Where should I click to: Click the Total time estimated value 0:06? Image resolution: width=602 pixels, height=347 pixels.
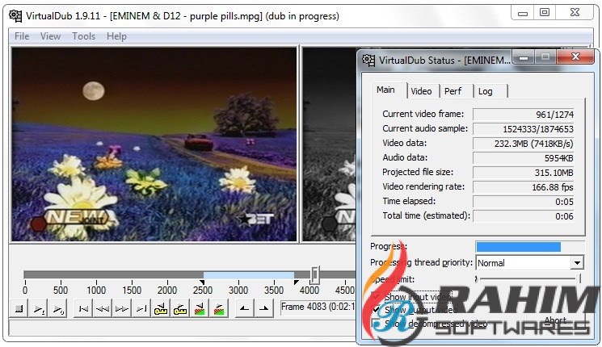tap(524, 216)
